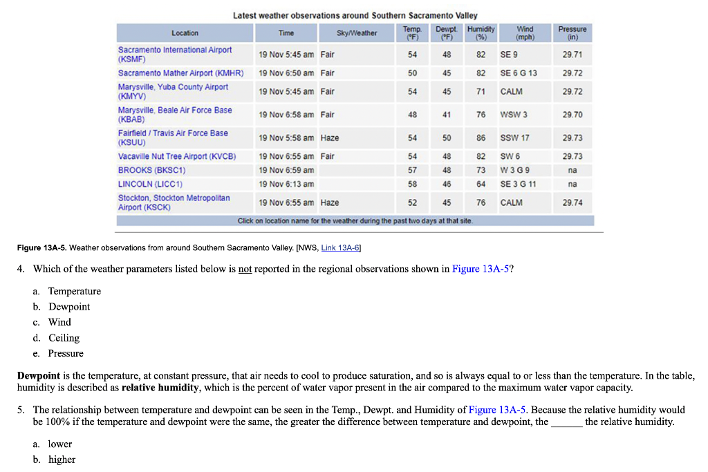Open the Vacaville Nut Tree Airport (KVCB) link

pos(177,156)
